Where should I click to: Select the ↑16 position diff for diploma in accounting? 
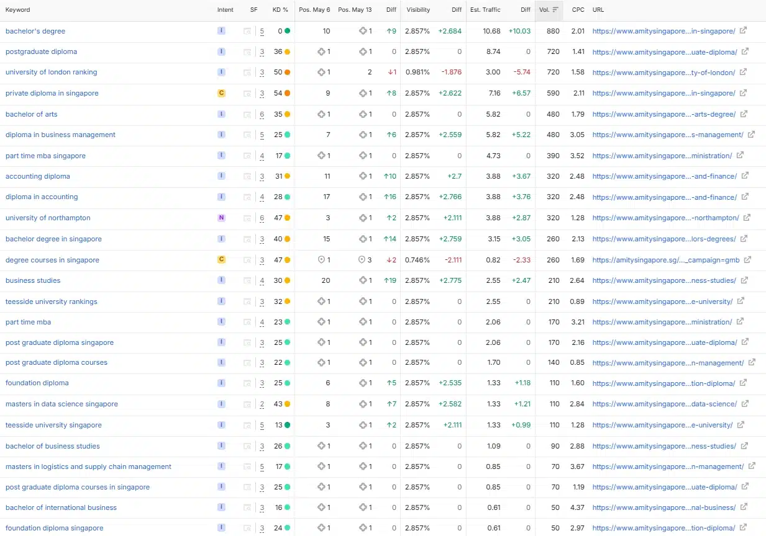point(390,197)
